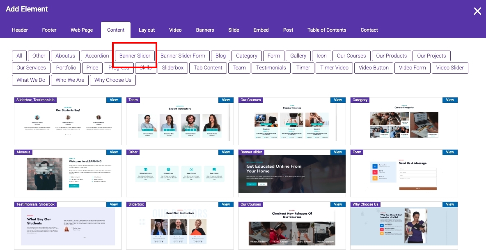The height and width of the screenshot is (252, 486).
Task: Click the Gallery filter button
Action: click(298, 56)
